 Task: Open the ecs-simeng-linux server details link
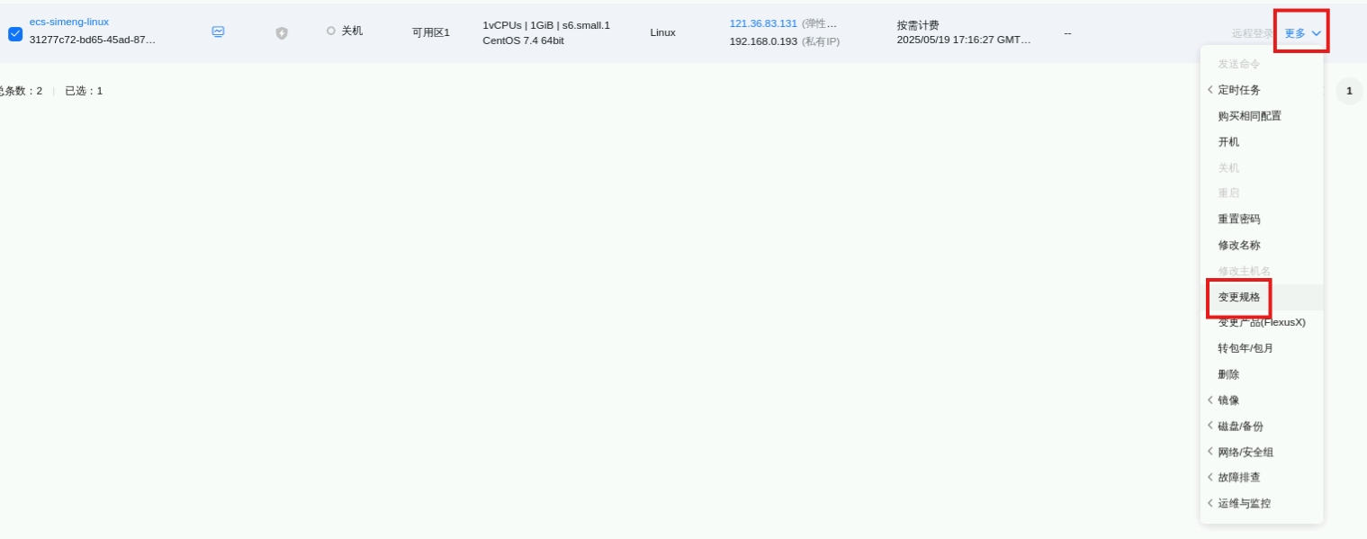point(69,22)
